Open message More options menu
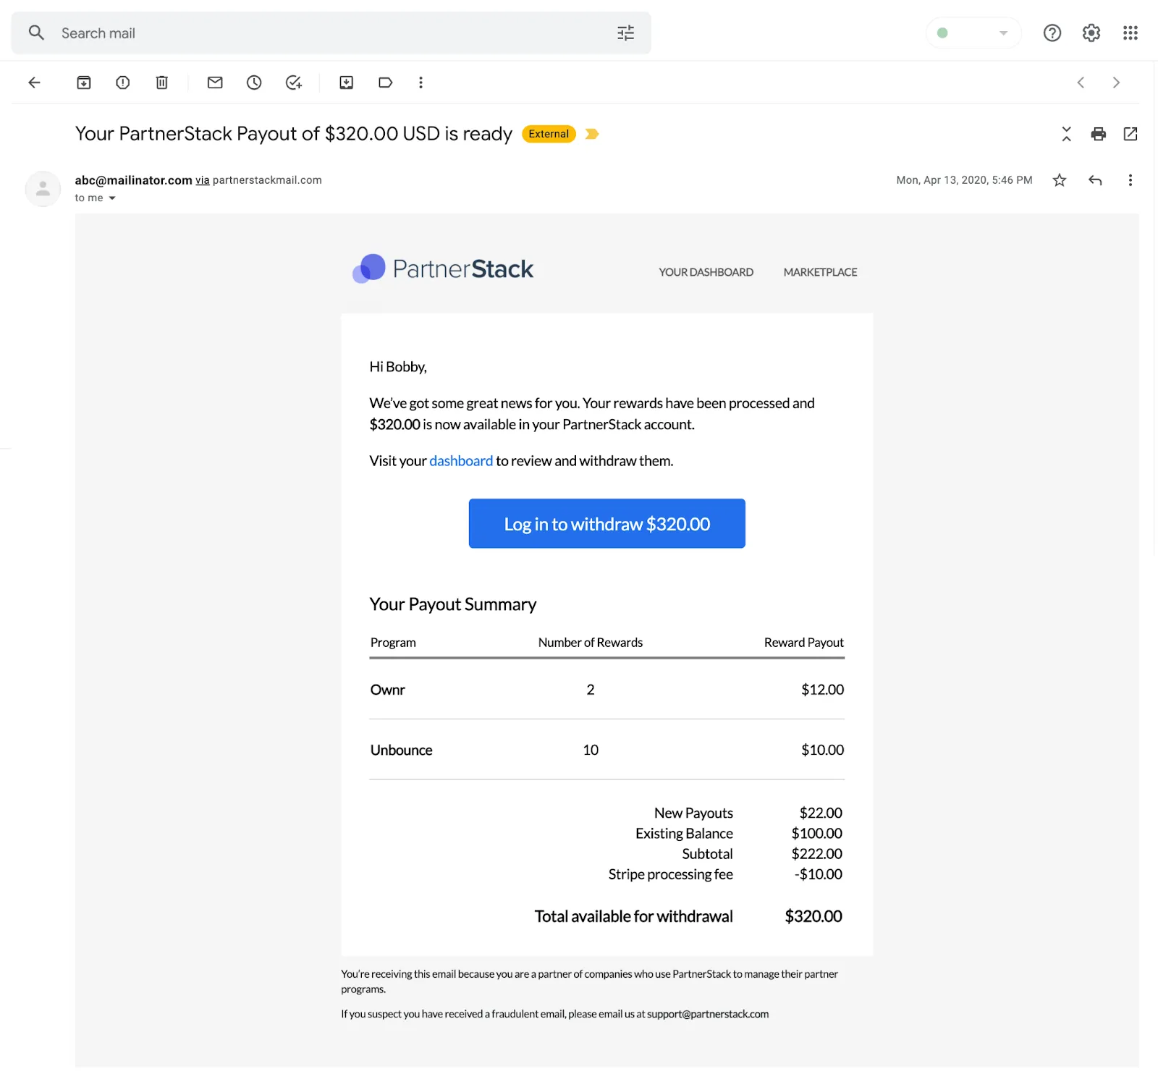The height and width of the screenshot is (1087, 1158). point(1130,180)
